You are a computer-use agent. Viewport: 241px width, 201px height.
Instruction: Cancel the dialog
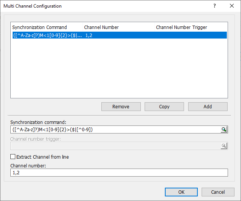point(218,192)
